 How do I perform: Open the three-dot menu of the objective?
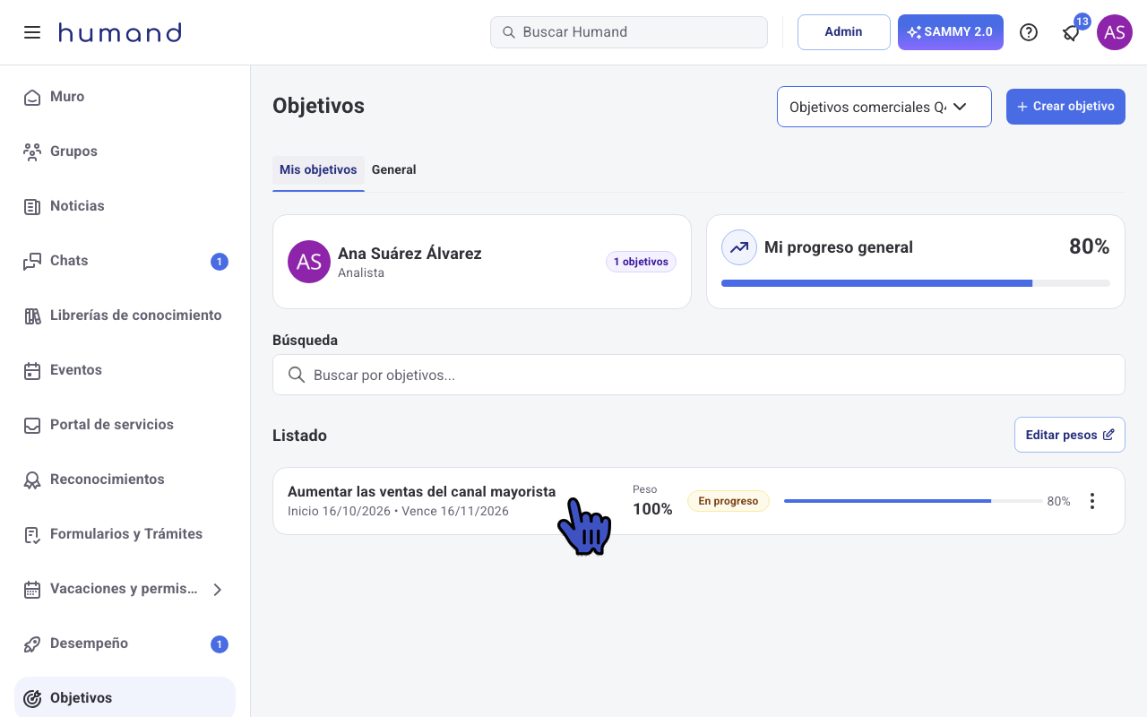tap(1091, 501)
